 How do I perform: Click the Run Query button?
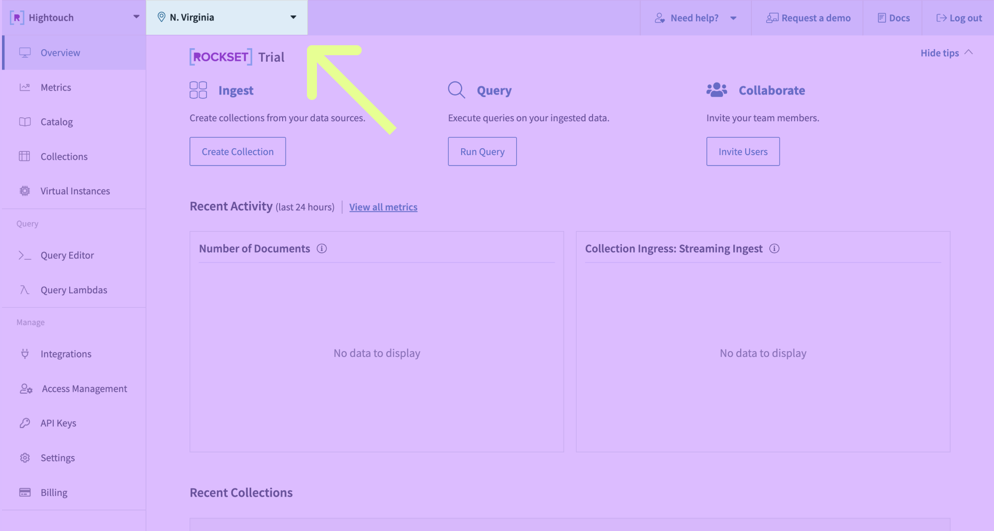[x=482, y=152]
